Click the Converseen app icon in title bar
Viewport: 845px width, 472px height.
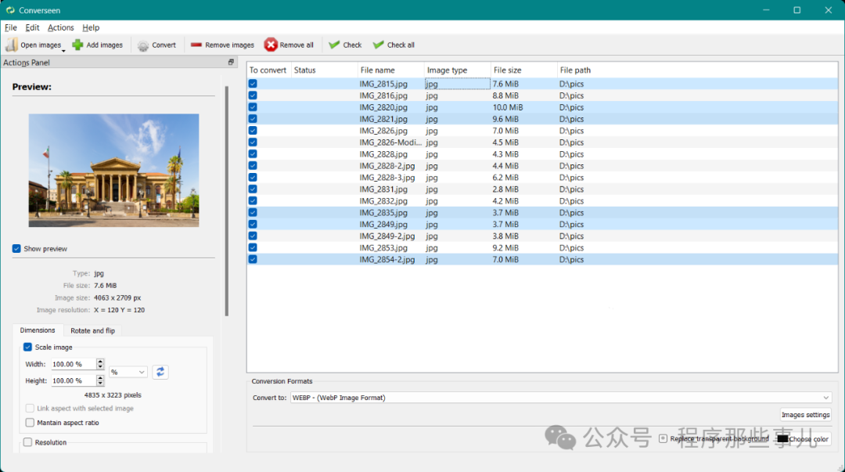click(10, 10)
